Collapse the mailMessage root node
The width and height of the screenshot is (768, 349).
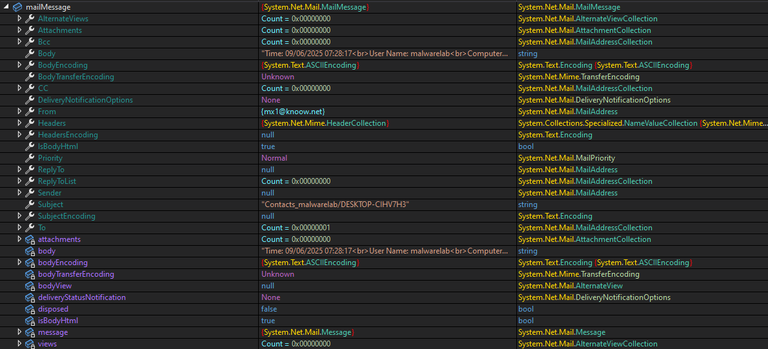(6, 7)
